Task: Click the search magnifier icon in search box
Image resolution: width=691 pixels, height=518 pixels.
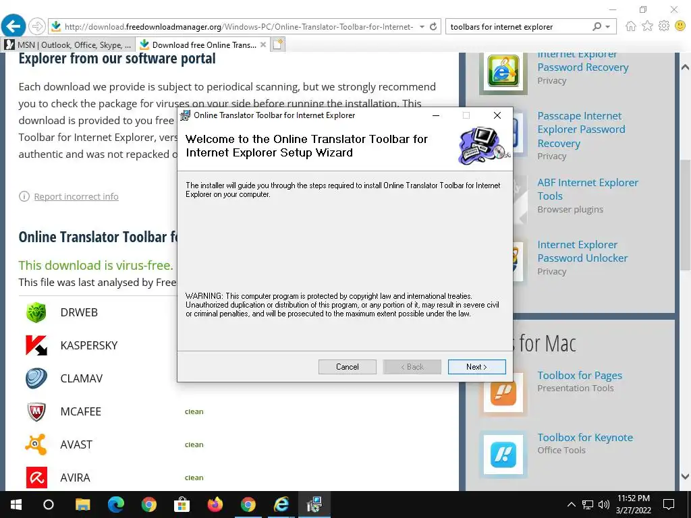Action: 597,26
